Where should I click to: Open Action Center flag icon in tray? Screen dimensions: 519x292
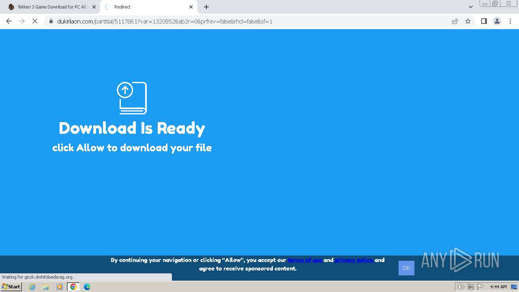click(480, 287)
